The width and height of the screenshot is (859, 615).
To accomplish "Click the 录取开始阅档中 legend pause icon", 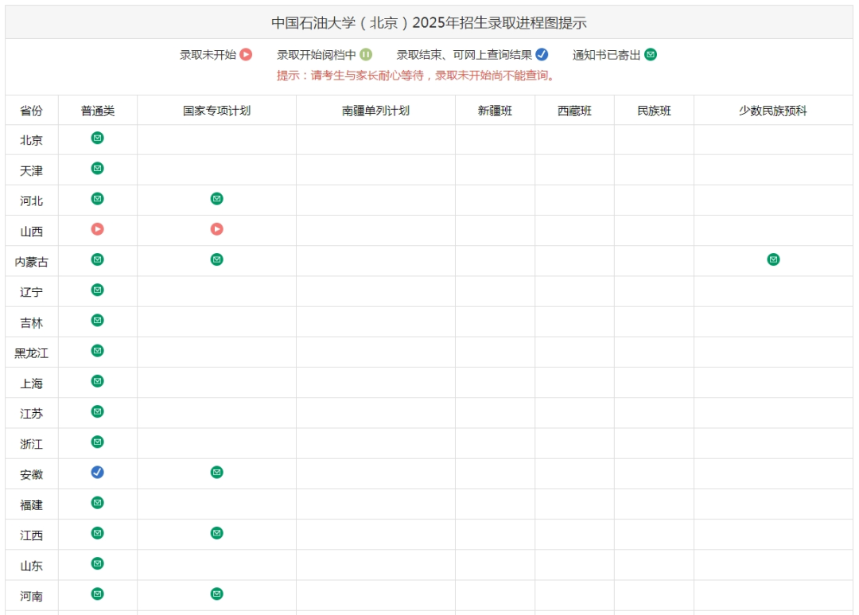I will coord(366,55).
